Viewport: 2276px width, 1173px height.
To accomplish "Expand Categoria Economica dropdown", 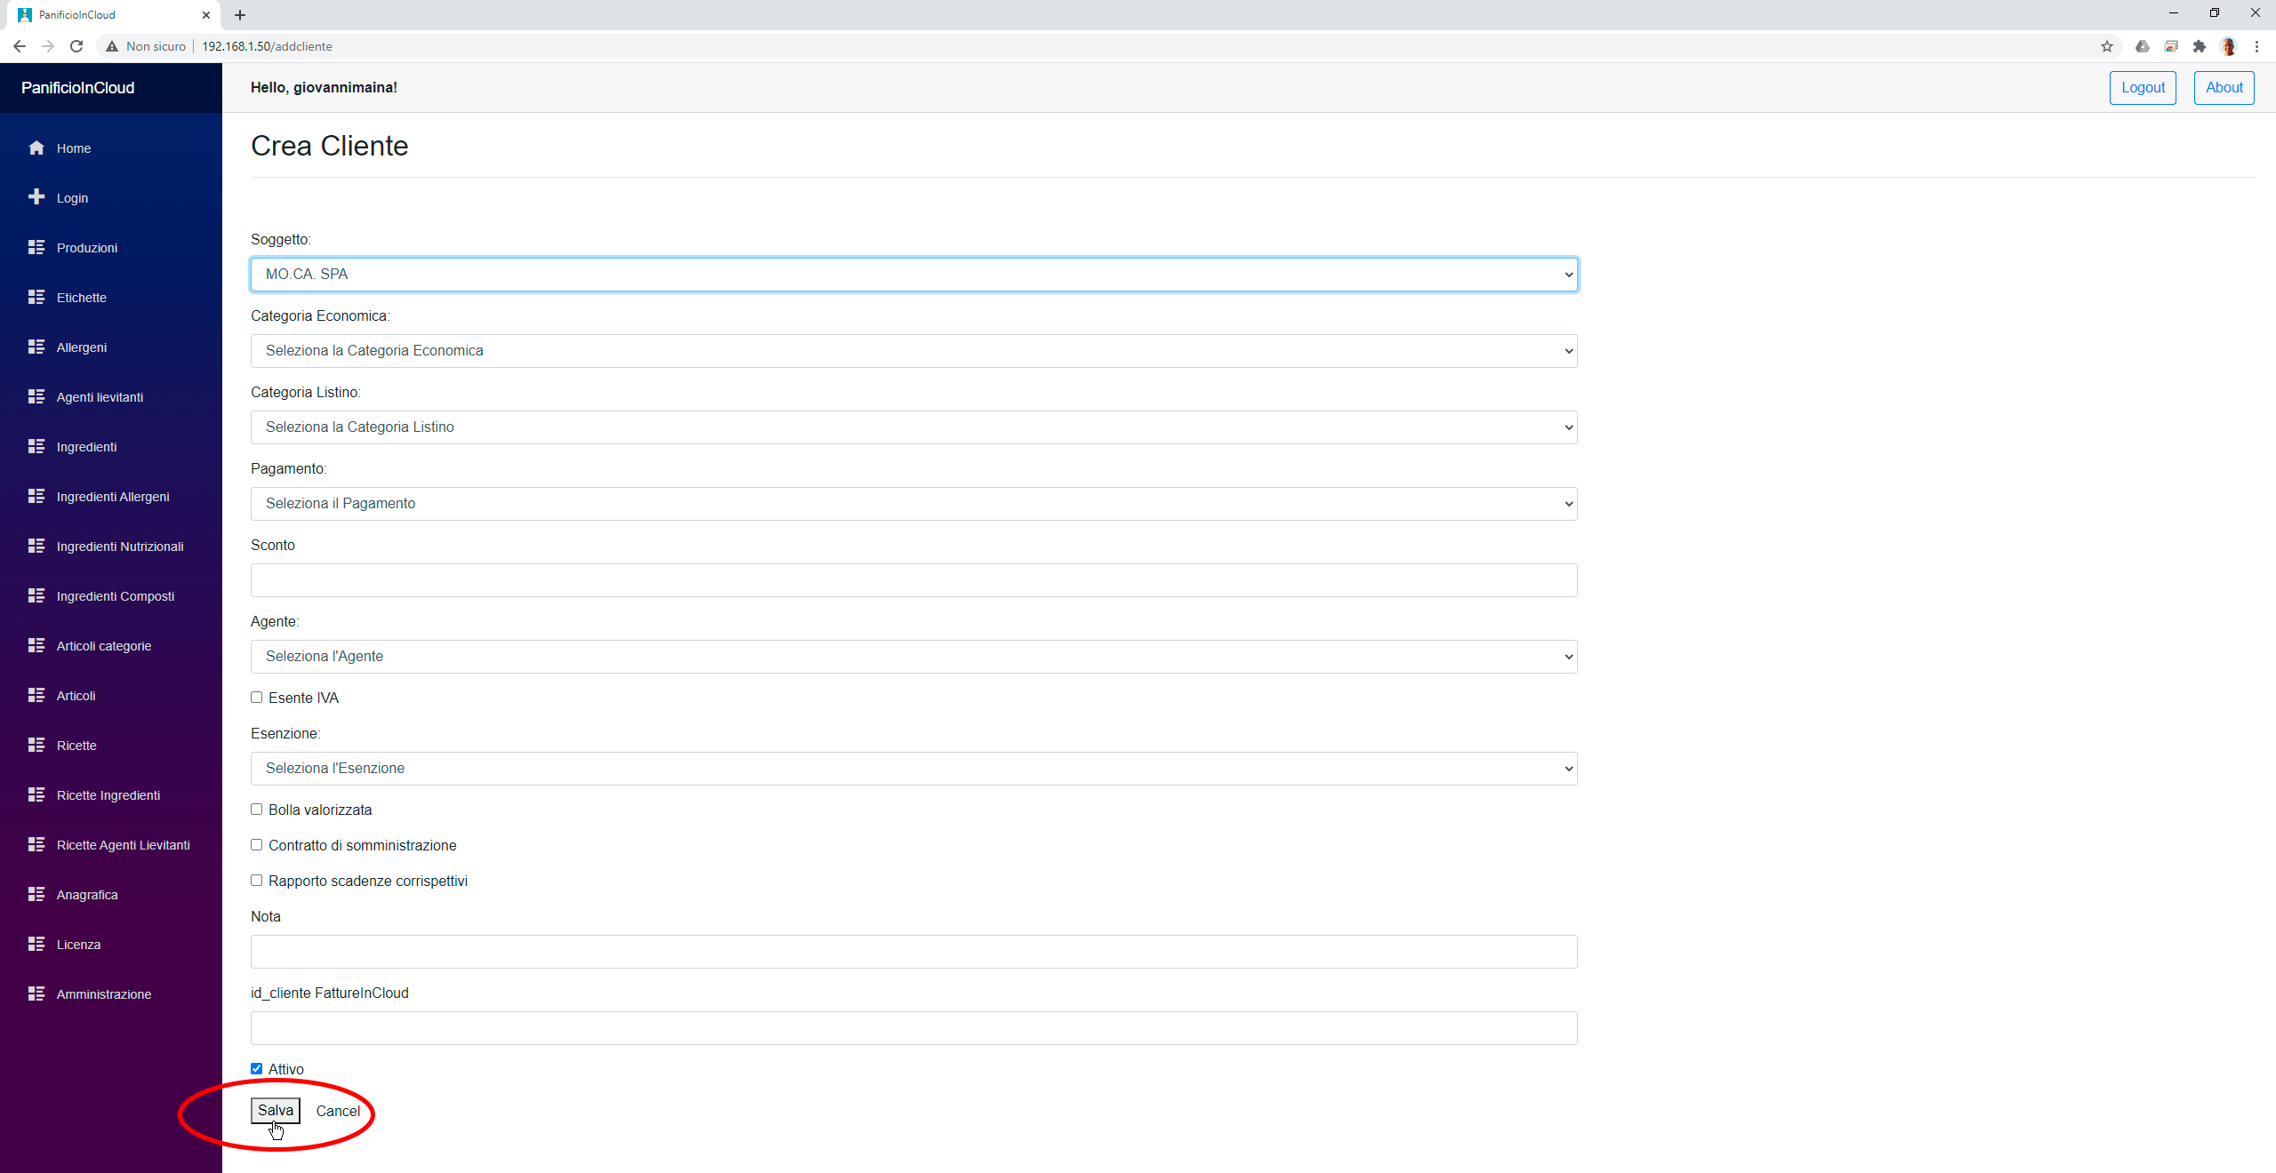I will (914, 350).
